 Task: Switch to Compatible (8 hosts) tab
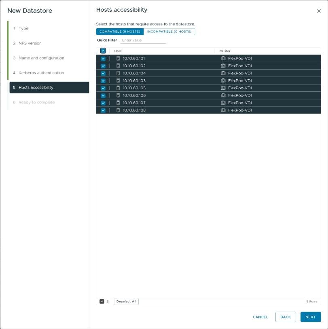120,32
